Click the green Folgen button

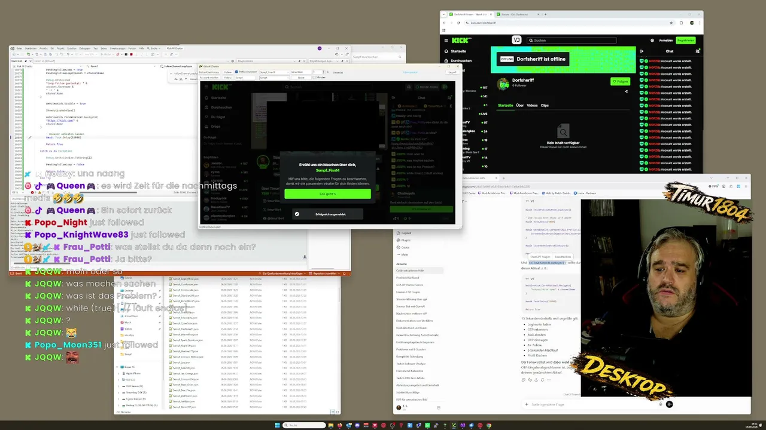(621, 81)
